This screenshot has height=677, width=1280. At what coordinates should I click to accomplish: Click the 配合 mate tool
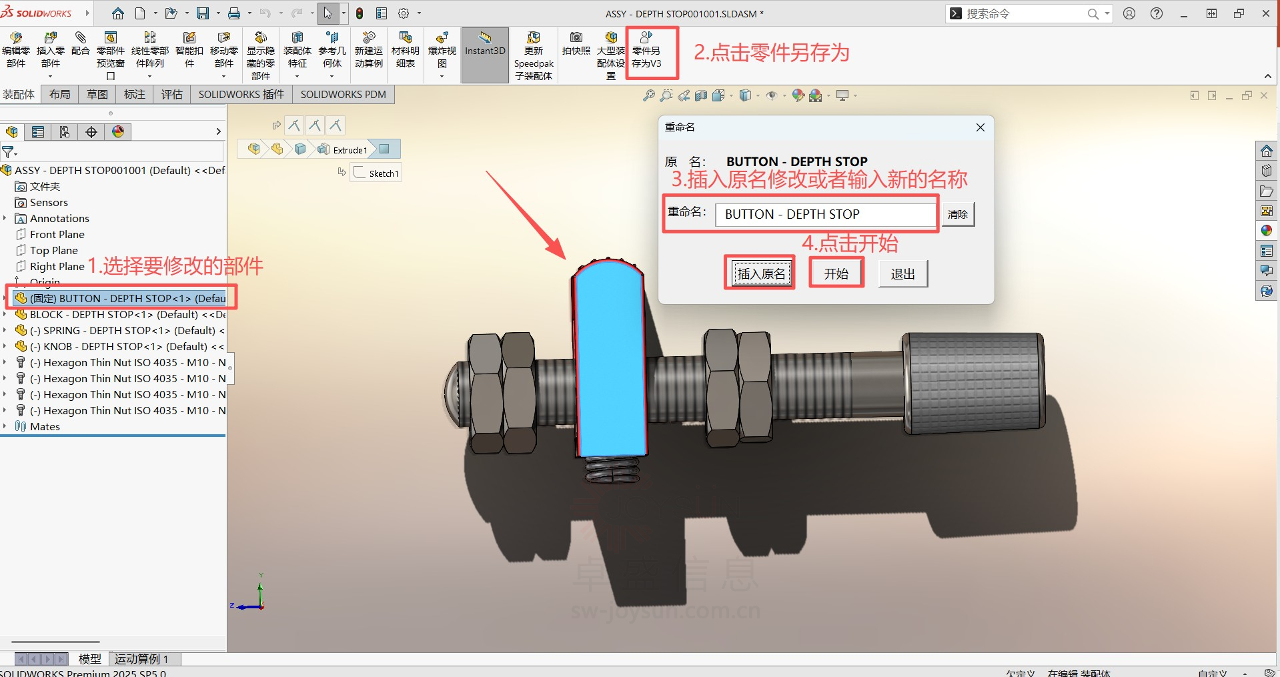point(81,44)
